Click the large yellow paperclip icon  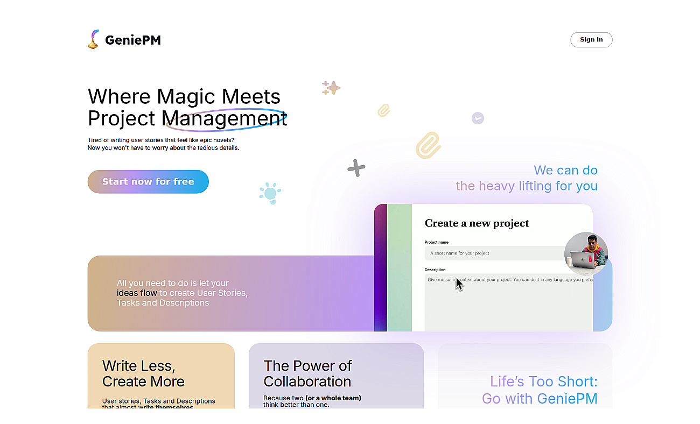[428, 145]
